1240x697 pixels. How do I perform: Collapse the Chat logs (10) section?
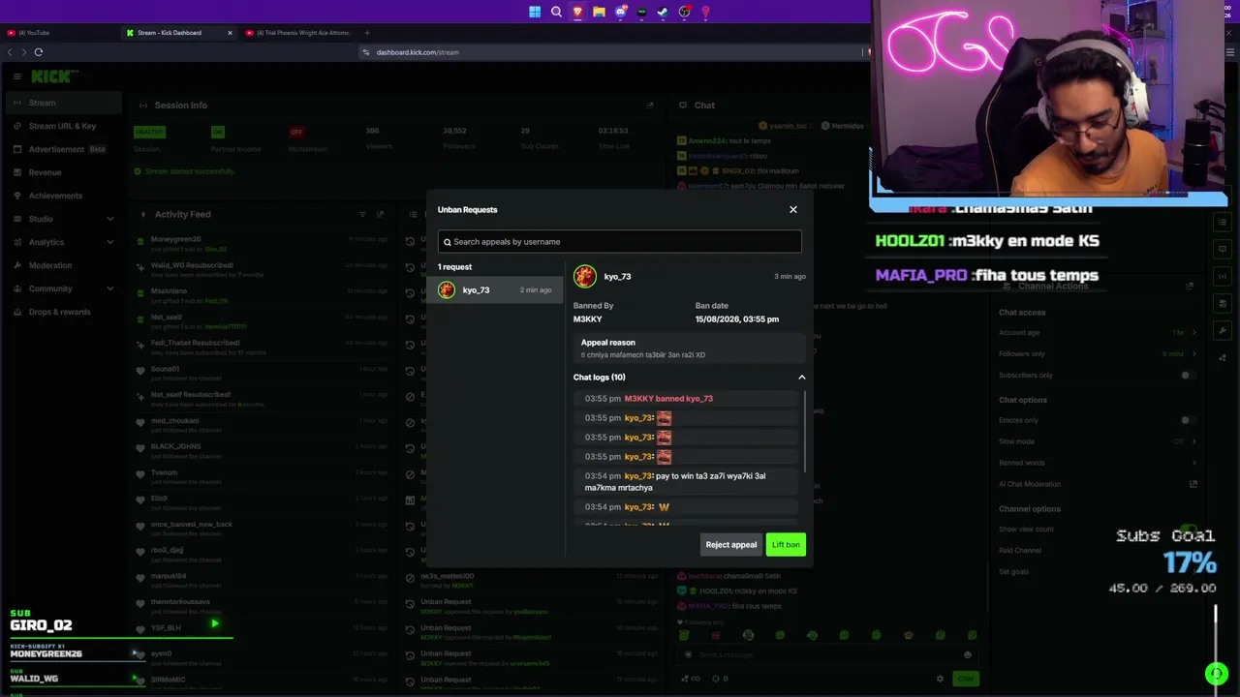click(x=801, y=378)
